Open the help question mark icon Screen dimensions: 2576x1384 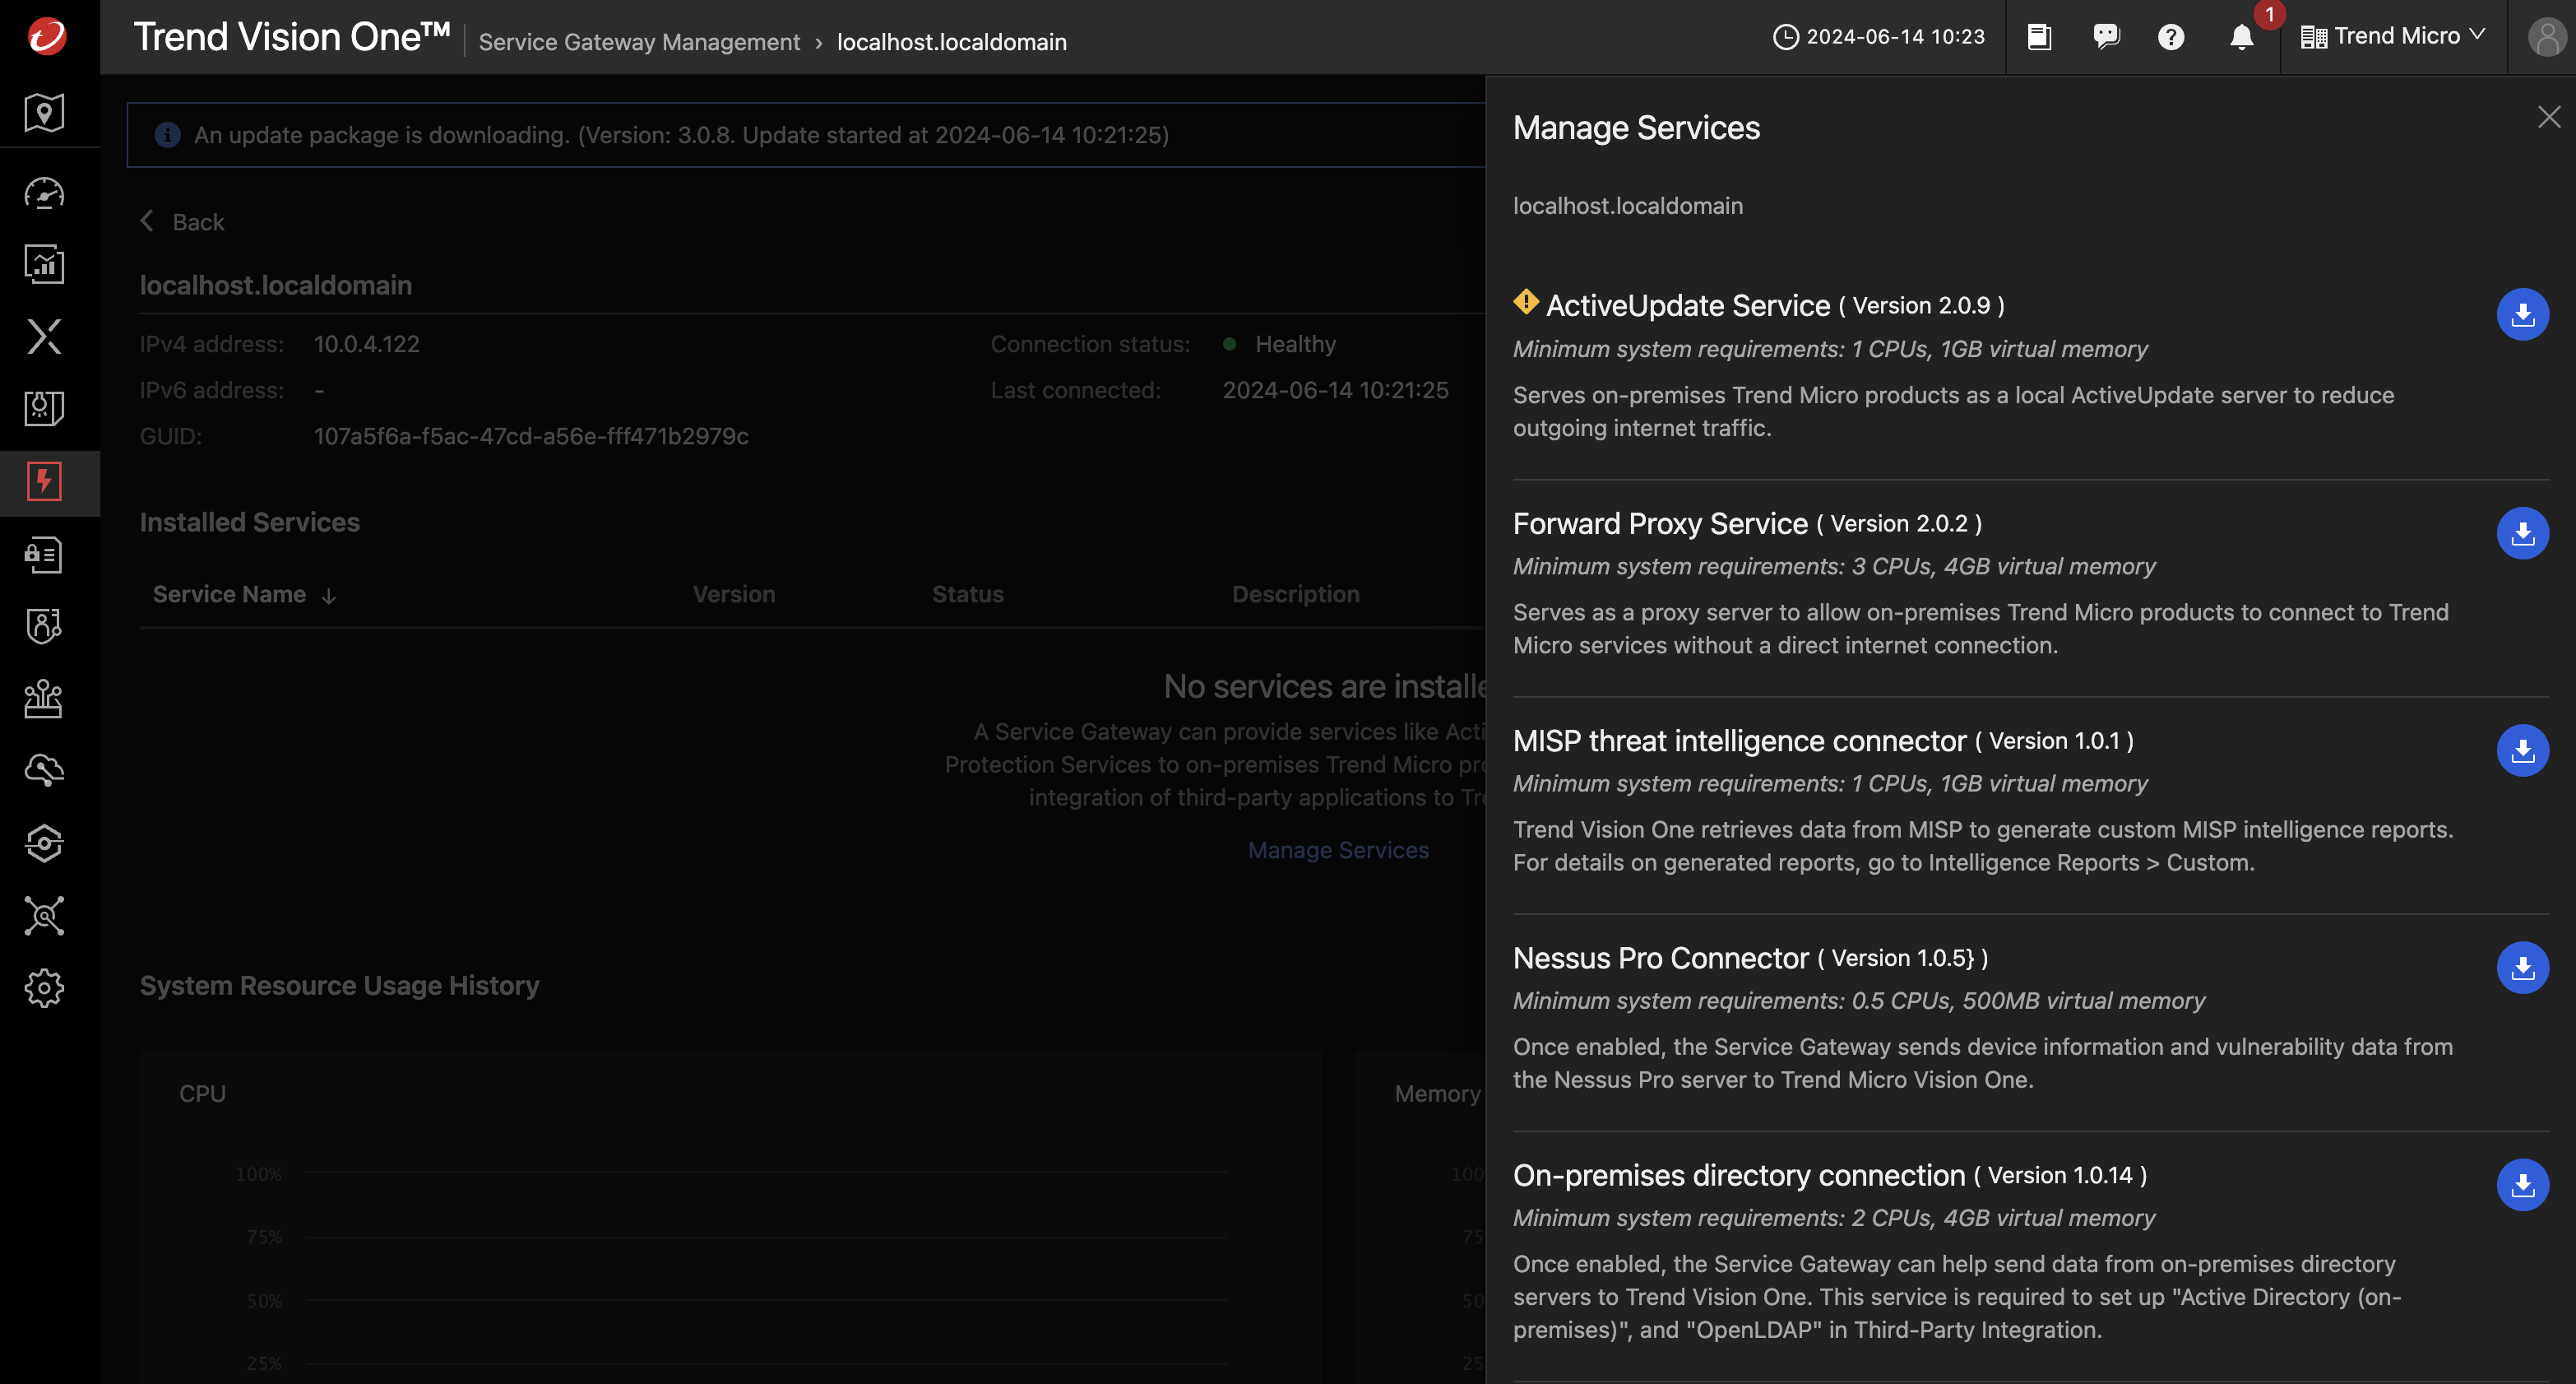[2171, 37]
